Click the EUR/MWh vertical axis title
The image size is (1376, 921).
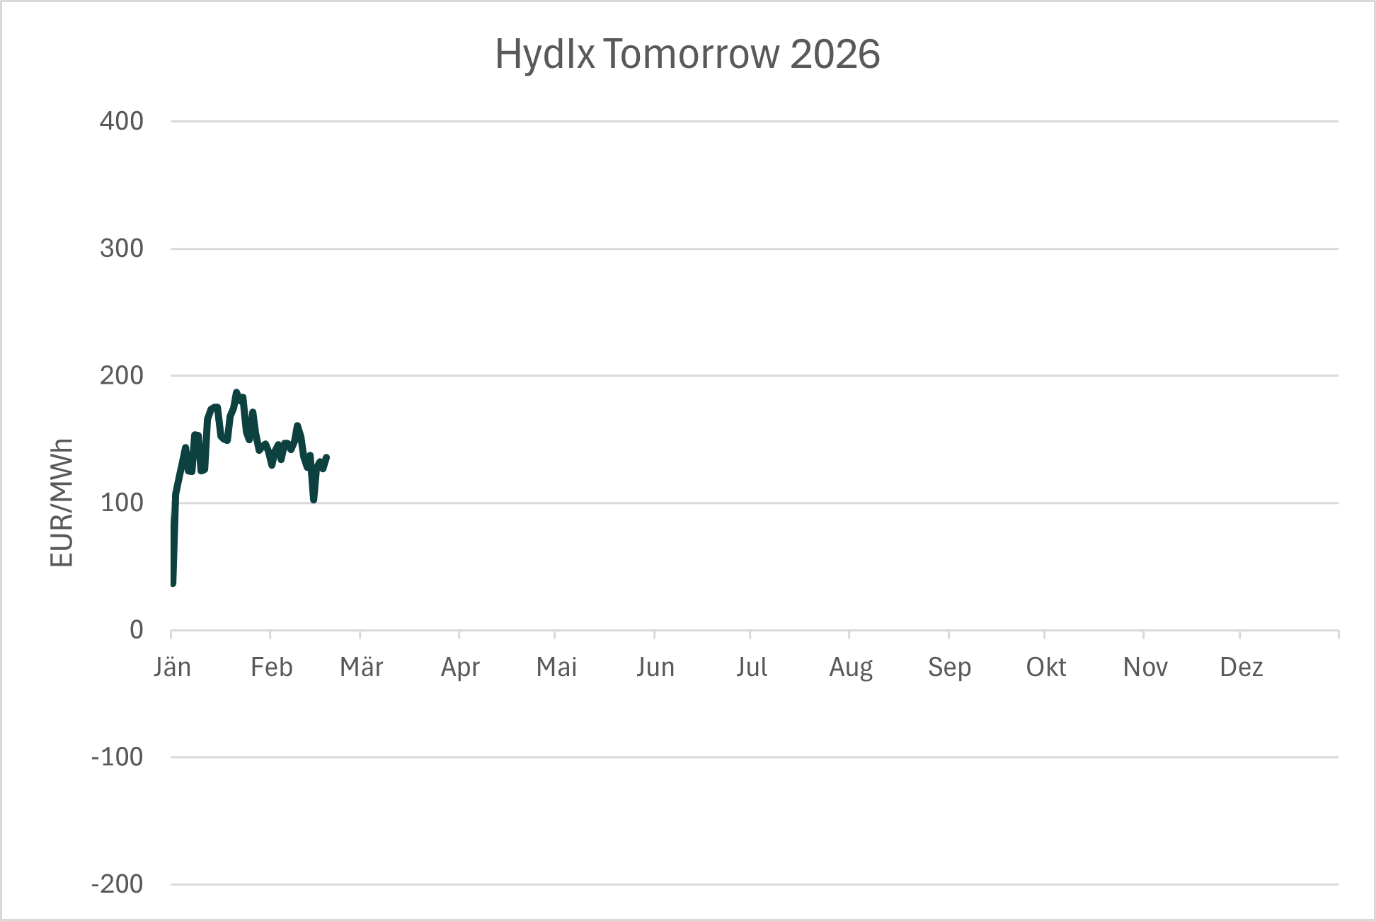[x=62, y=503]
